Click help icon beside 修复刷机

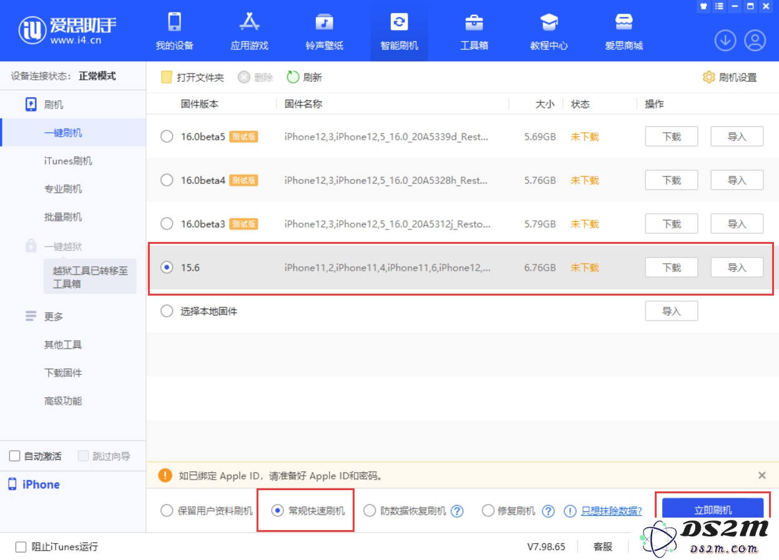click(x=548, y=511)
